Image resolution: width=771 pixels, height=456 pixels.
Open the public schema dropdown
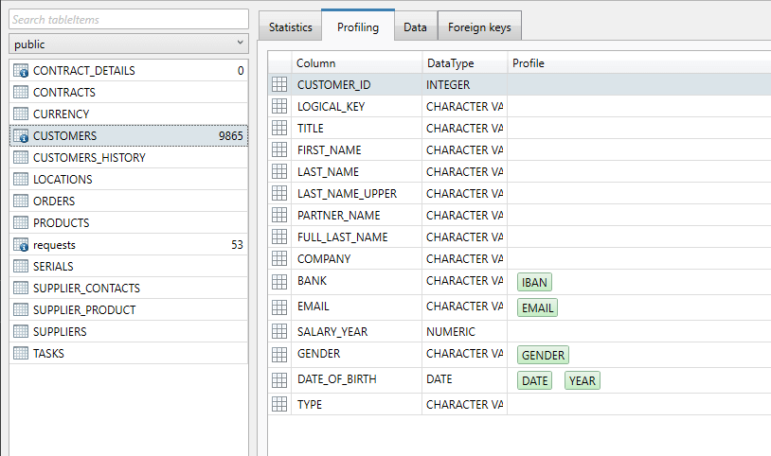128,44
